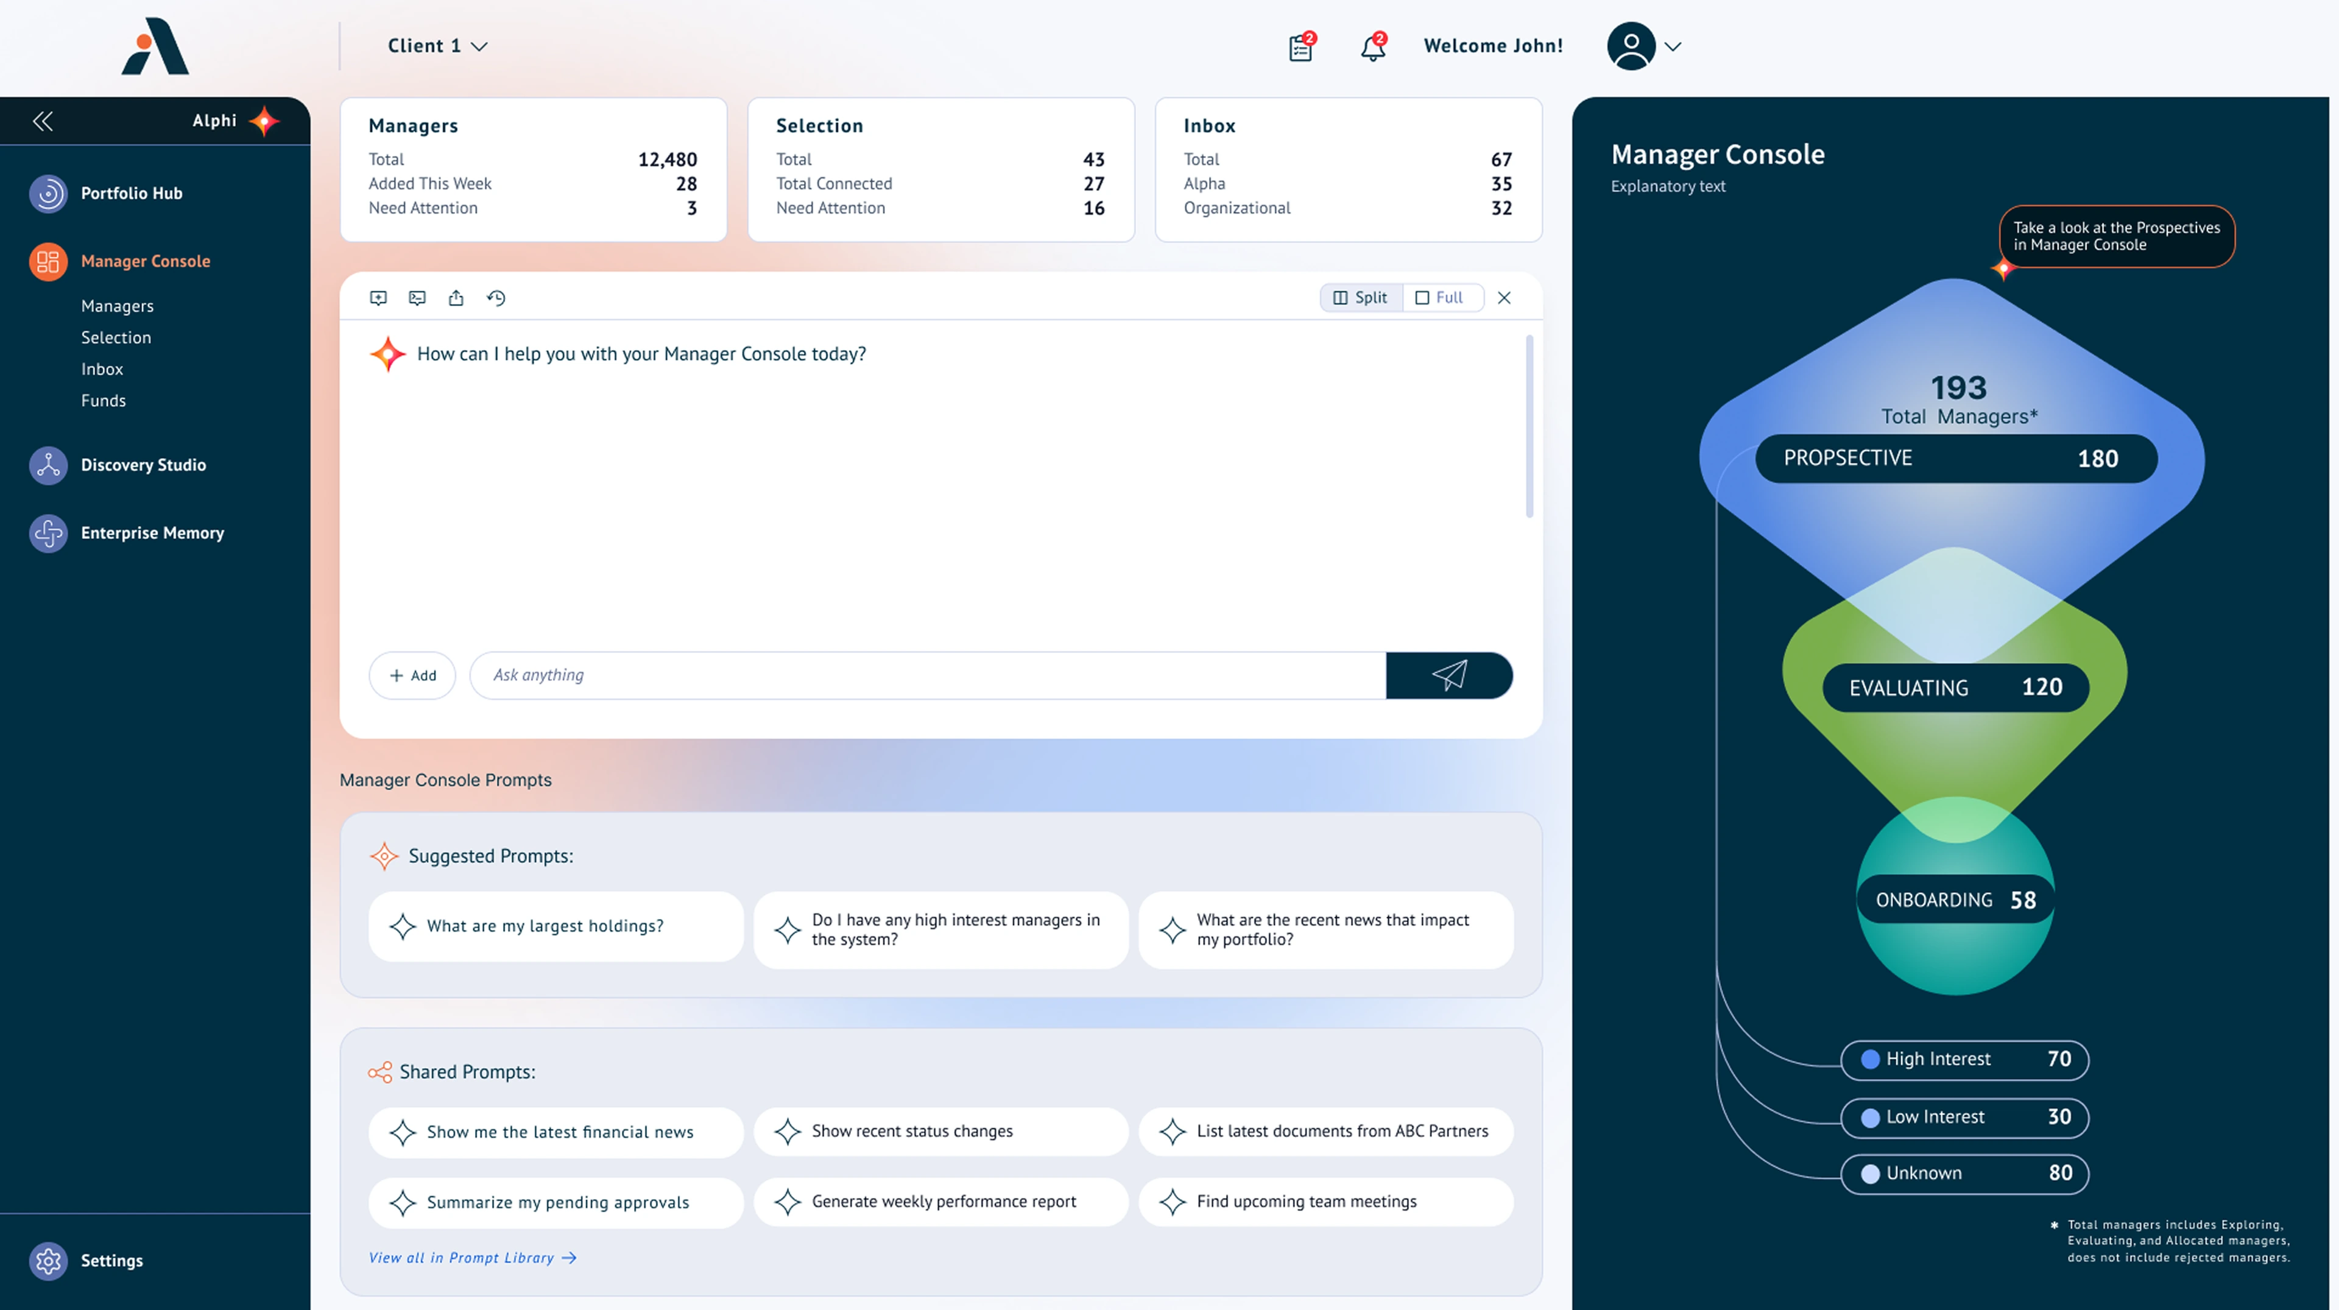Collapse the sidebar with double chevron icon
Viewport: 2339px width, 1310px height.
(43, 121)
